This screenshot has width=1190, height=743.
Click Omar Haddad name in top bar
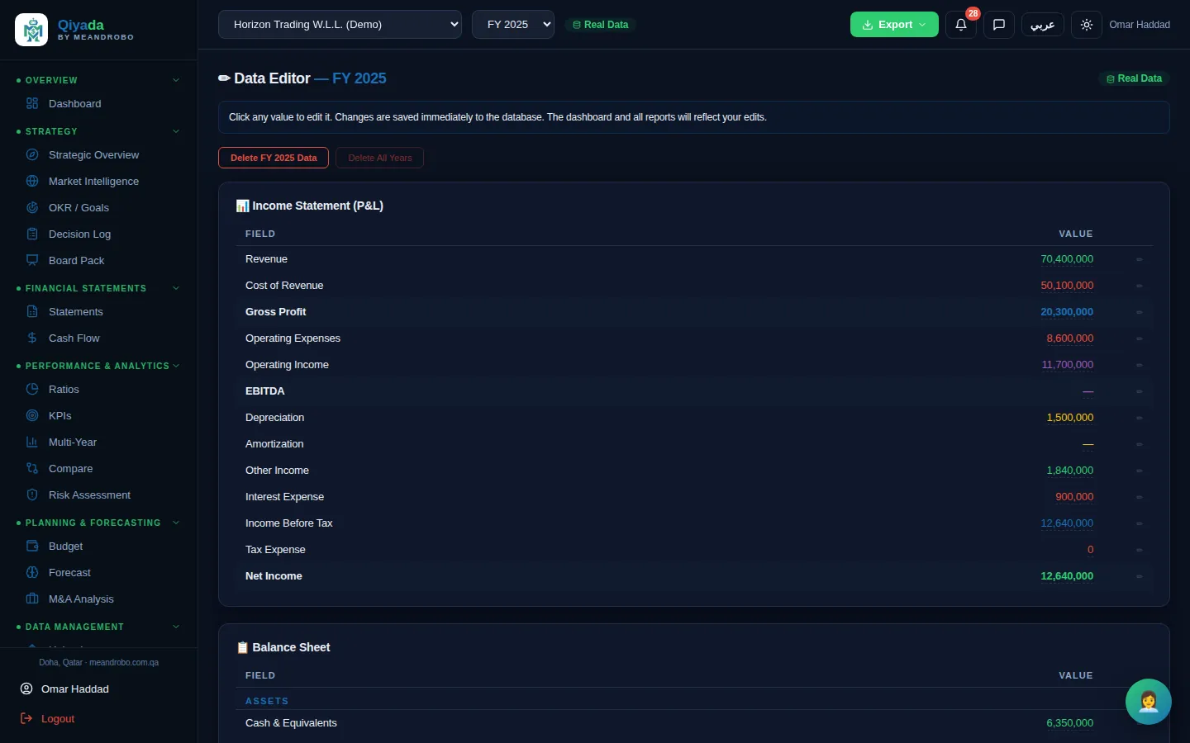click(x=1140, y=25)
